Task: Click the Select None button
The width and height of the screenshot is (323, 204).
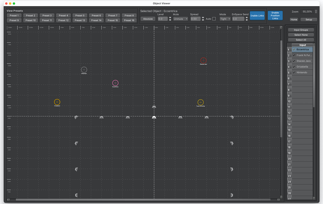Action: [x=301, y=35]
